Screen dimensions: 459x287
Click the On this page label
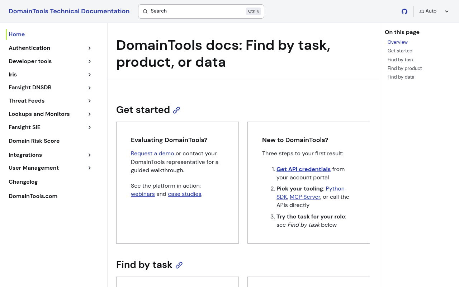pos(402,32)
